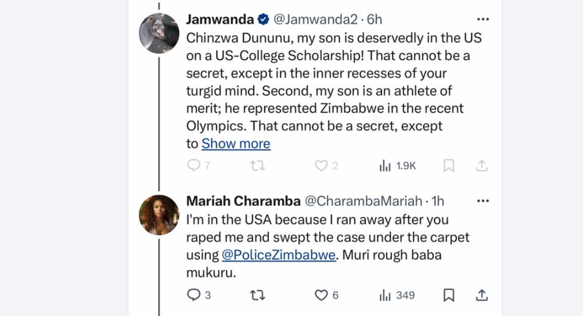The width and height of the screenshot is (583, 316).
Task: Open the @PoliceZimbabwe mention link
Action: click(x=278, y=255)
